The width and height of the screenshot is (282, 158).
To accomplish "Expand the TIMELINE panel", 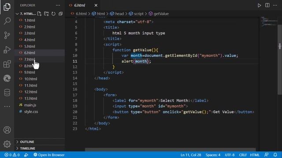I will point(40,148).
